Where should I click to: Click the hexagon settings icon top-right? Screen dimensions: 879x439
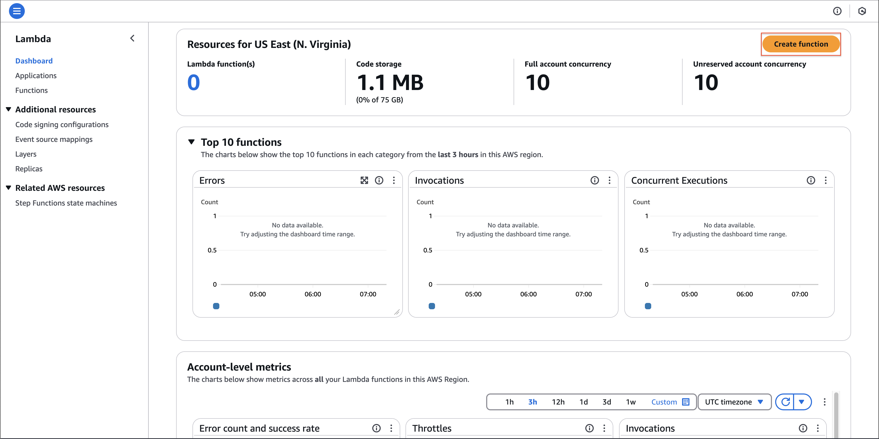tap(862, 11)
